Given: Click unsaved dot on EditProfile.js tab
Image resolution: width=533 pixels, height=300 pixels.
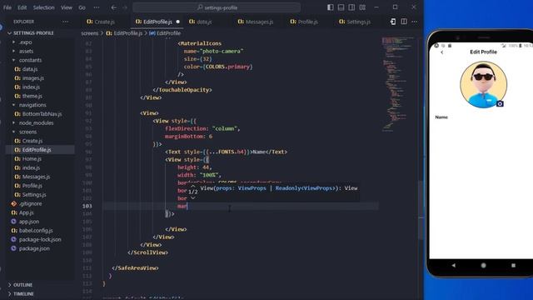Looking at the screenshot, I should click(x=177, y=22).
